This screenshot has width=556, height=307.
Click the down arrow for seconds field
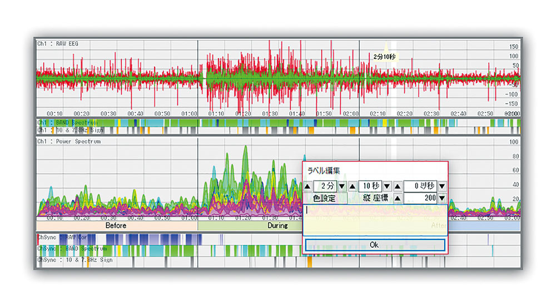pos(386,186)
